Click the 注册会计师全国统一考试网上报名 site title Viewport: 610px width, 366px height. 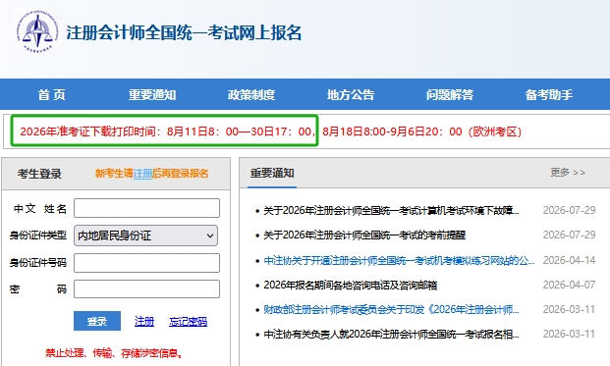[x=184, y=32]
